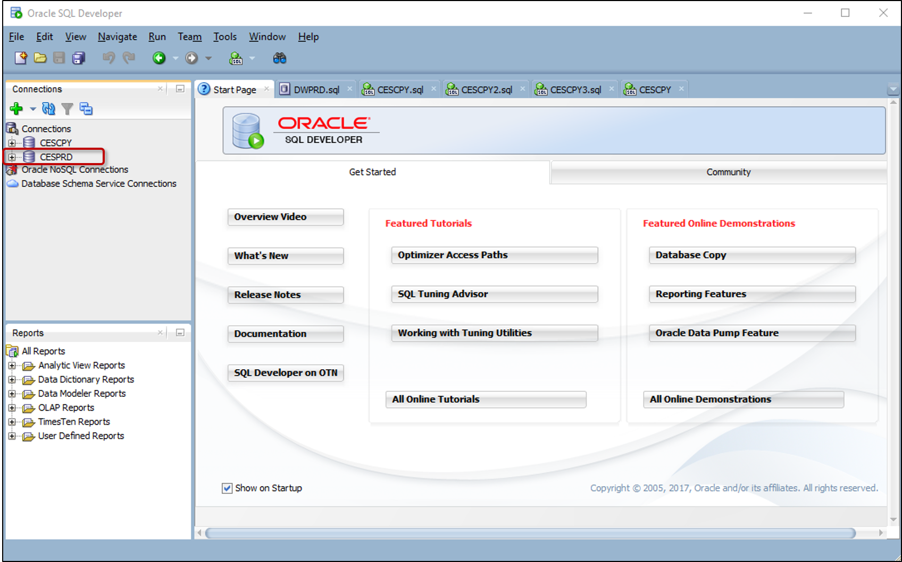Click the Database Schema Service cloud icon

(12, 184)
